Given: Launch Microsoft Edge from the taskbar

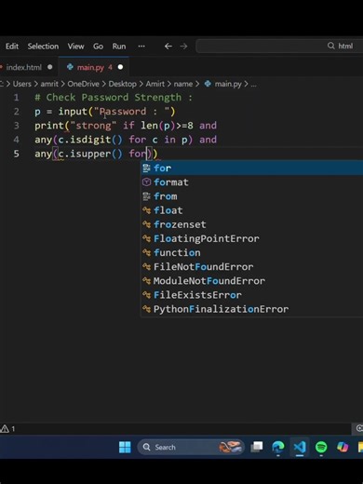Looking at the screenshot, I should (278, 447).
